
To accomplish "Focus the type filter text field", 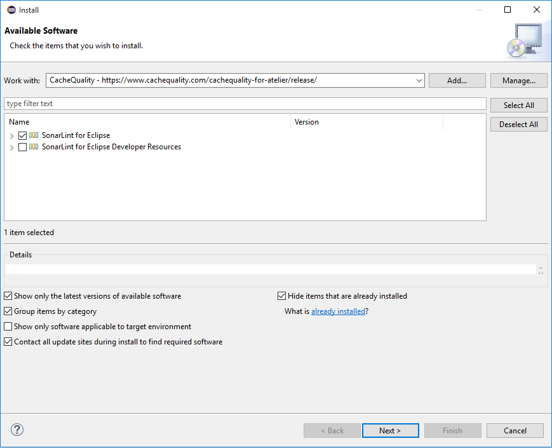I will tap(245, 104).
